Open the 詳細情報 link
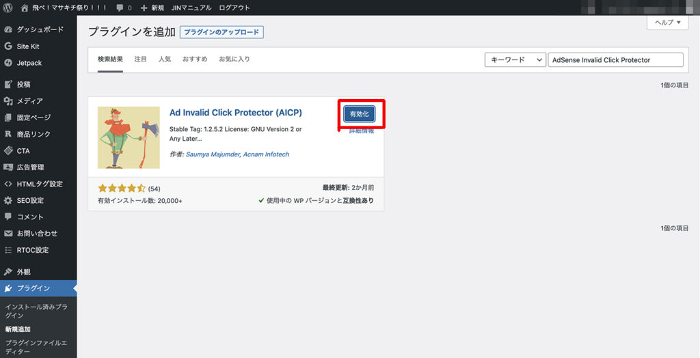 pos(362,130)
